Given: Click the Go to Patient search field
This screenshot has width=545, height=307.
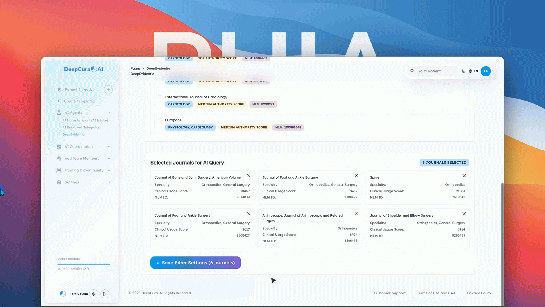Looking at the screenshot, I should pos(433,71).
